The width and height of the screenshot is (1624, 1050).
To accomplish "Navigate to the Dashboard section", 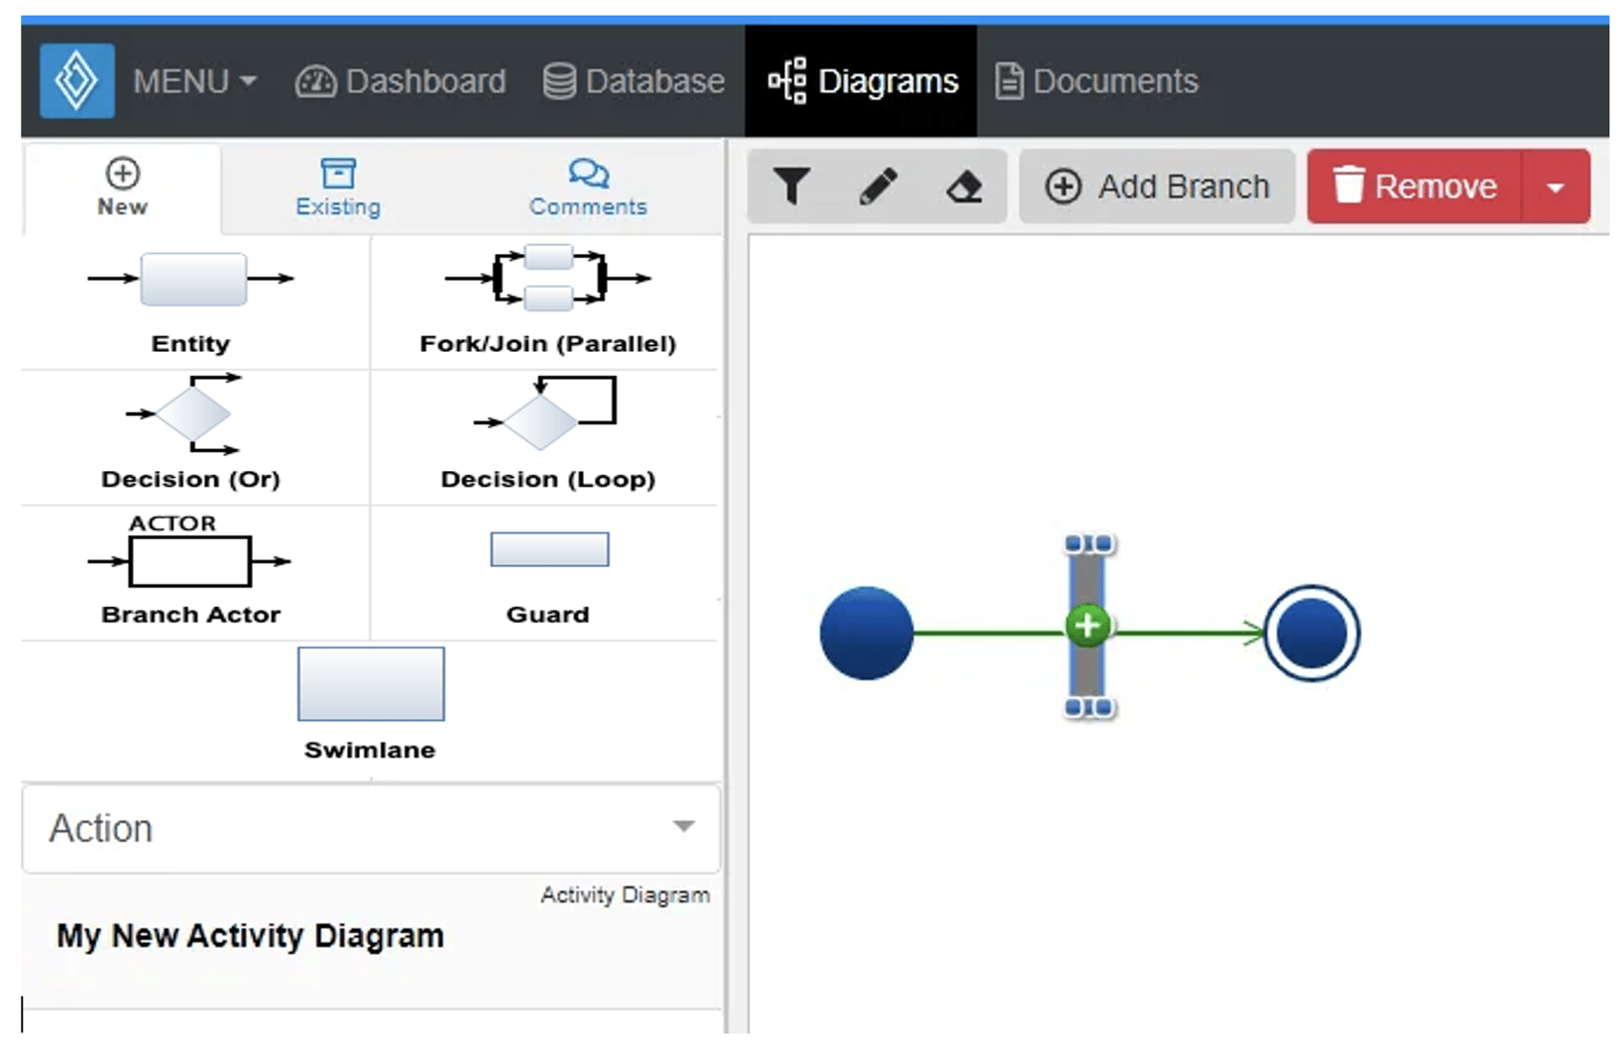I will [401, 82].
